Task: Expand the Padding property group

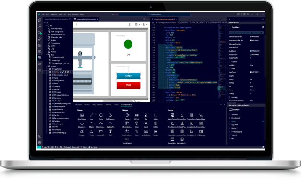Action: click(x=230, y=97)
